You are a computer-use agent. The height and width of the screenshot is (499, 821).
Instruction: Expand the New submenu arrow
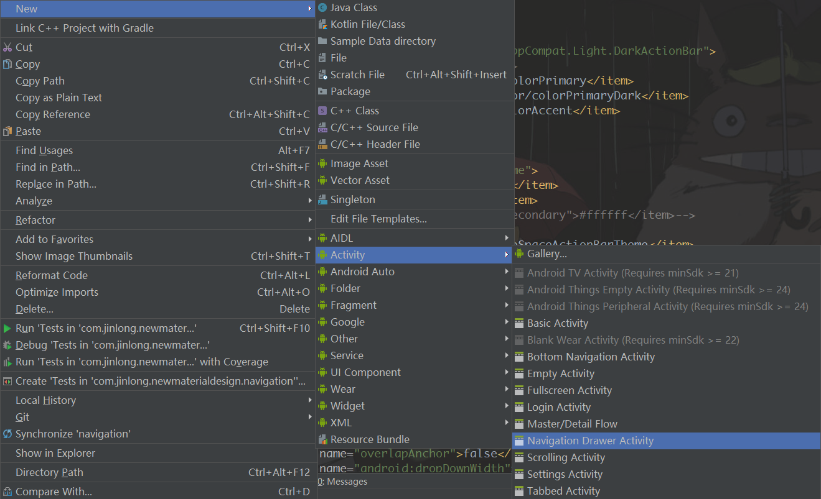click(309, 9)
